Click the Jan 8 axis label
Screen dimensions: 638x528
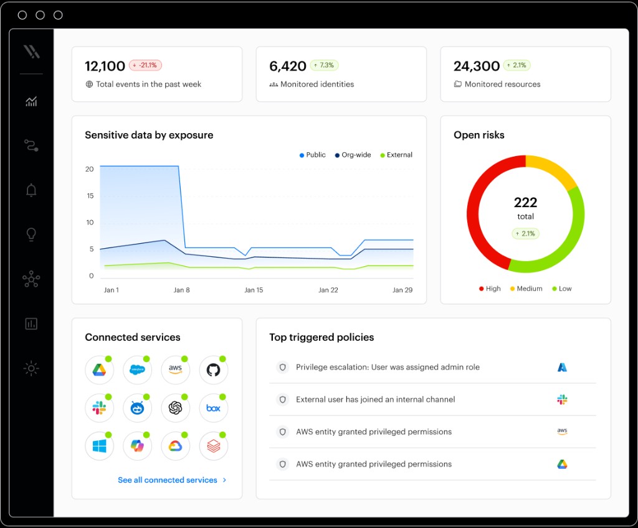coord(181,290)
